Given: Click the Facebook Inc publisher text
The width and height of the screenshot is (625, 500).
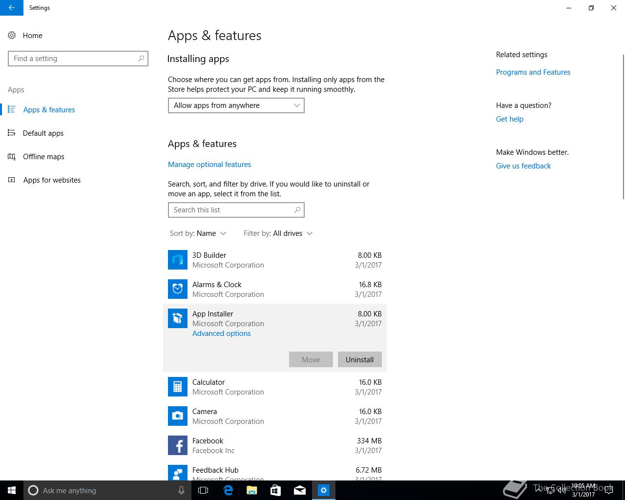Looking at the screenshot, I should pyautogui.click(x=213, y=451).
